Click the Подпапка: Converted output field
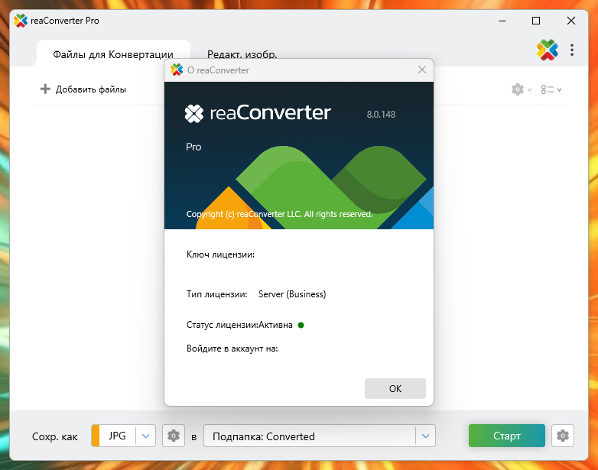The image size is (598, 470). pos(310,436)
